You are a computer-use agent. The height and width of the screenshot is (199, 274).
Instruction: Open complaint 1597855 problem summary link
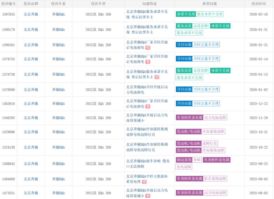147,14
